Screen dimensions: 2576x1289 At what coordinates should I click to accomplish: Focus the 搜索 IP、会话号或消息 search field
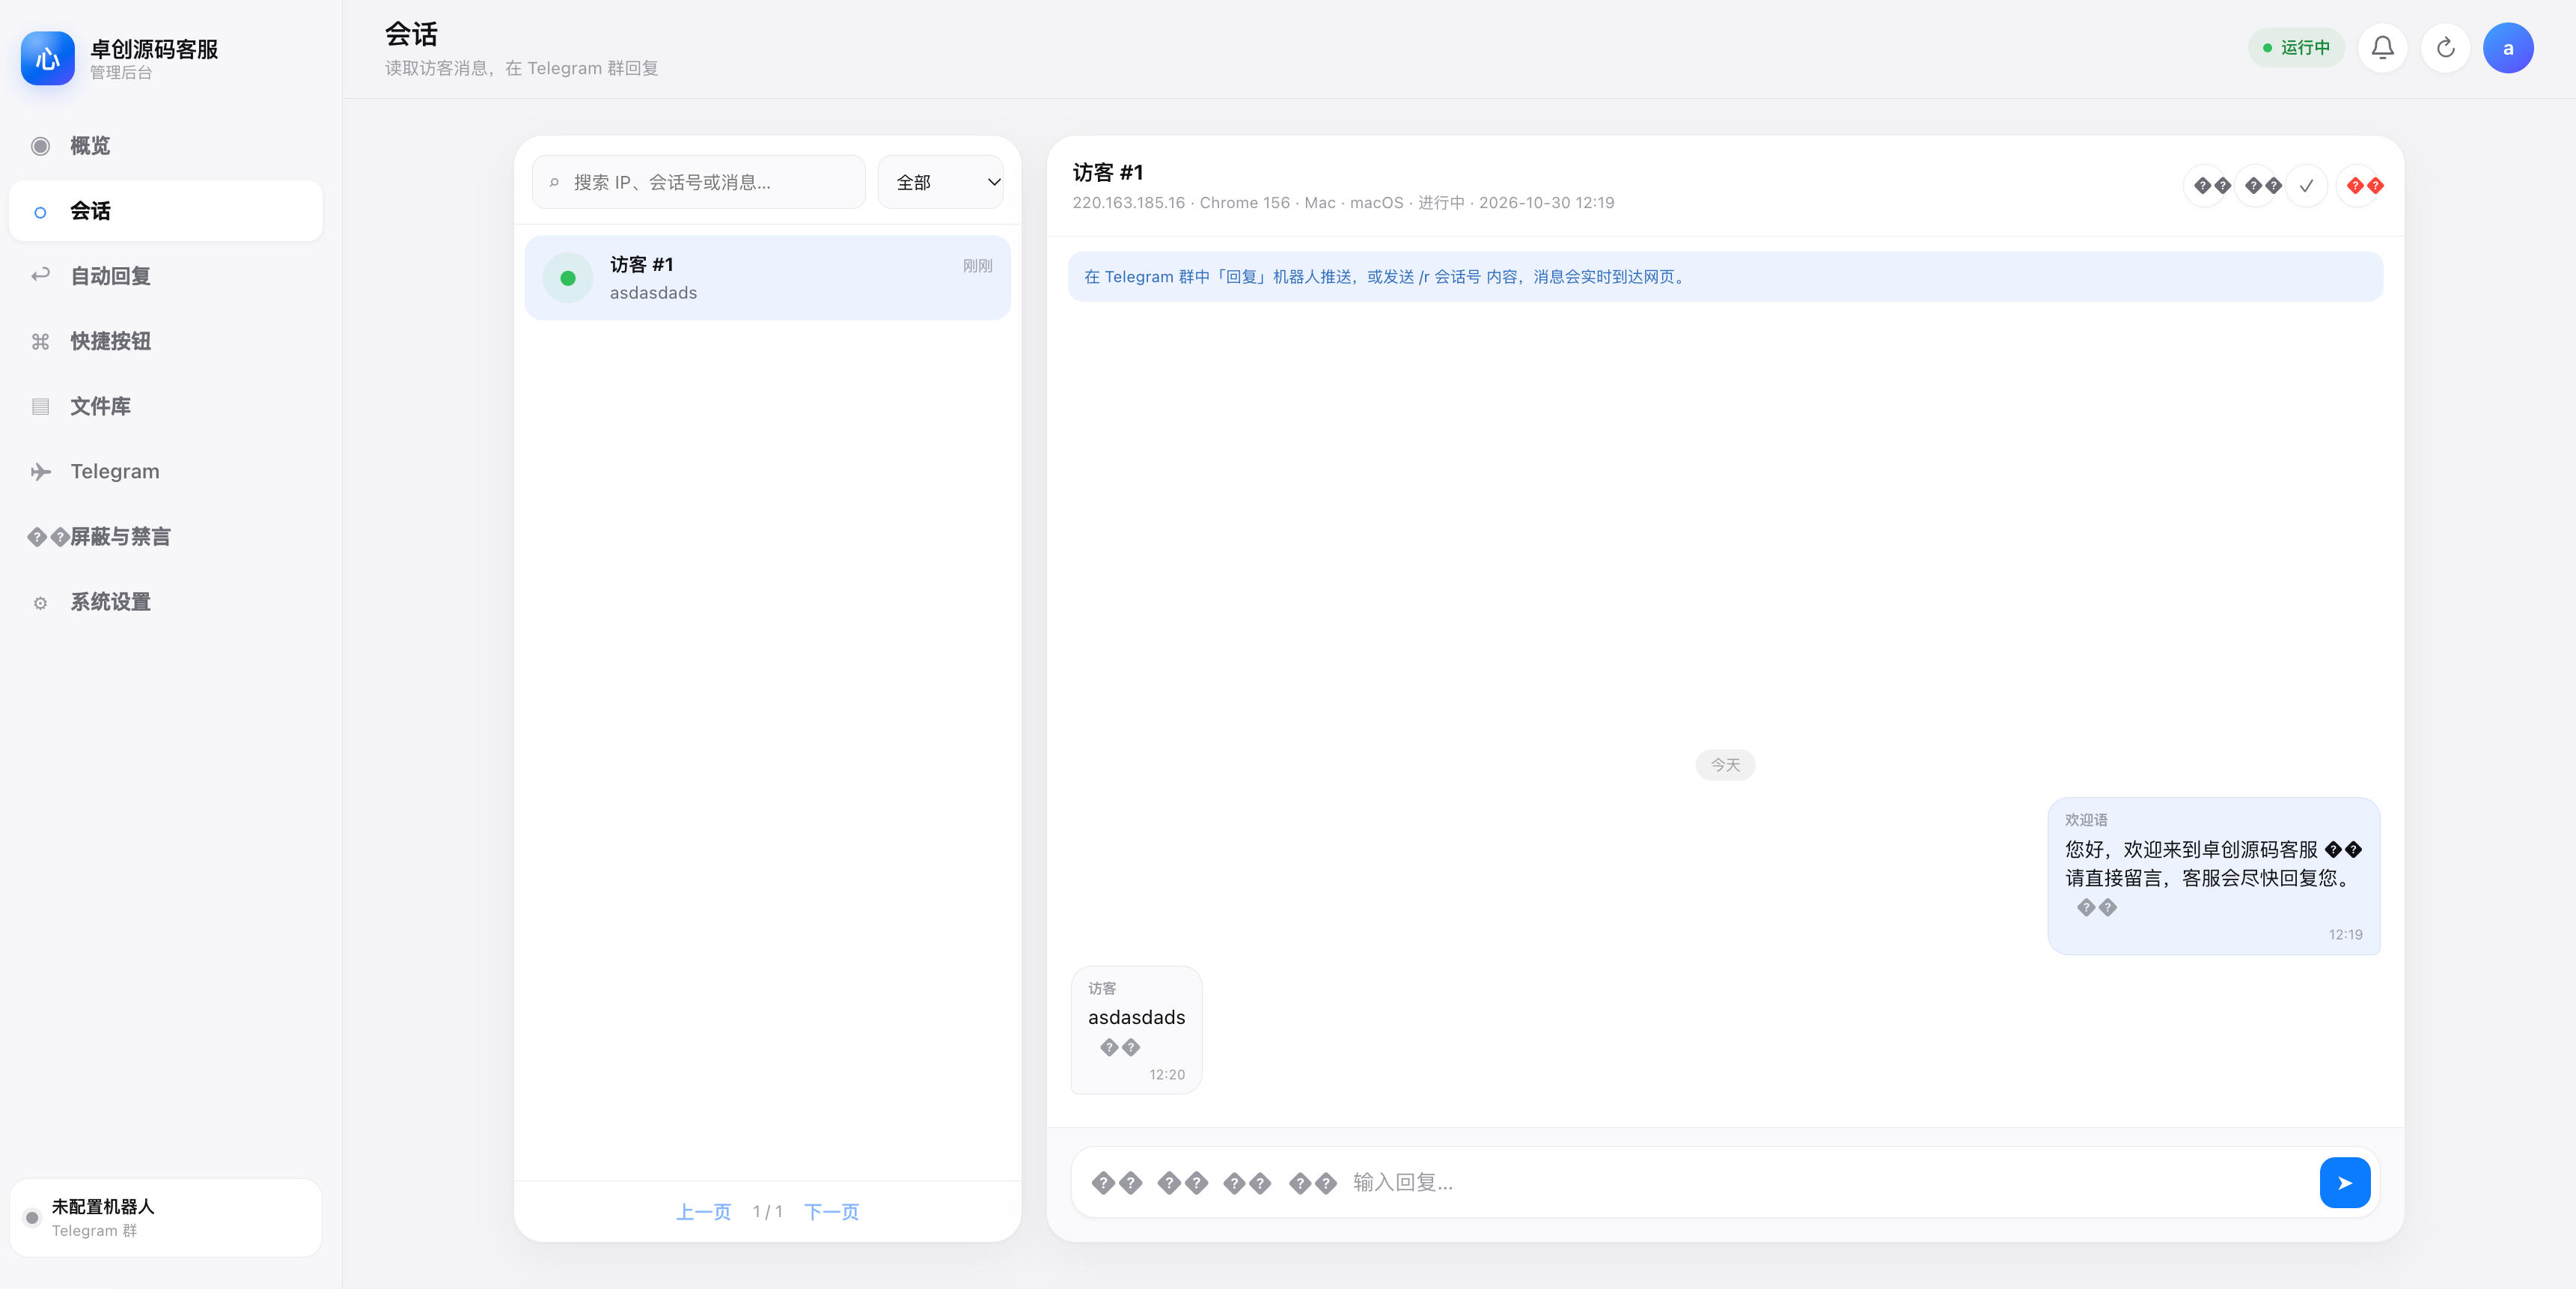[x=699, y=182]
